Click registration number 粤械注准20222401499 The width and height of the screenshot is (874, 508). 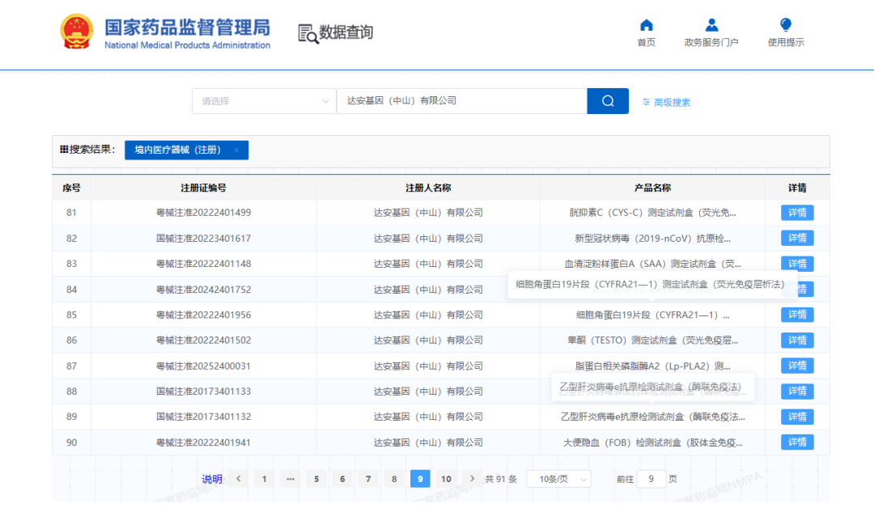(203, 213)
